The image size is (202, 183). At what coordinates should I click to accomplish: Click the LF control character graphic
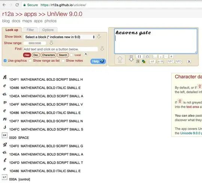(x=4, y=177)
